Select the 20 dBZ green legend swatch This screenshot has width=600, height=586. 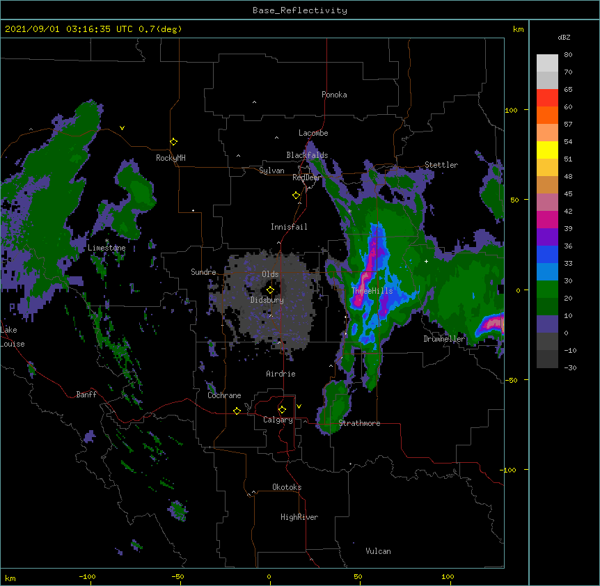[x=547, y=290]
